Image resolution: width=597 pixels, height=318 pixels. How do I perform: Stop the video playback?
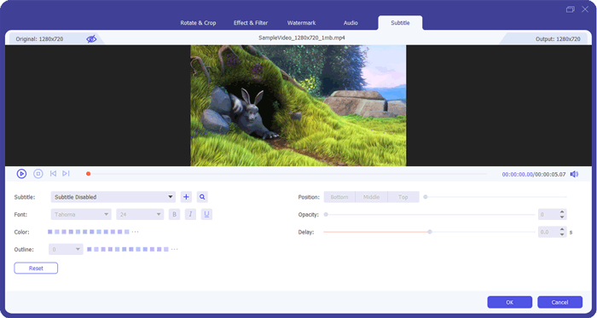coord(38,174)
